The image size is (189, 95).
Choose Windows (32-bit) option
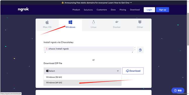(x=82, y=77)
